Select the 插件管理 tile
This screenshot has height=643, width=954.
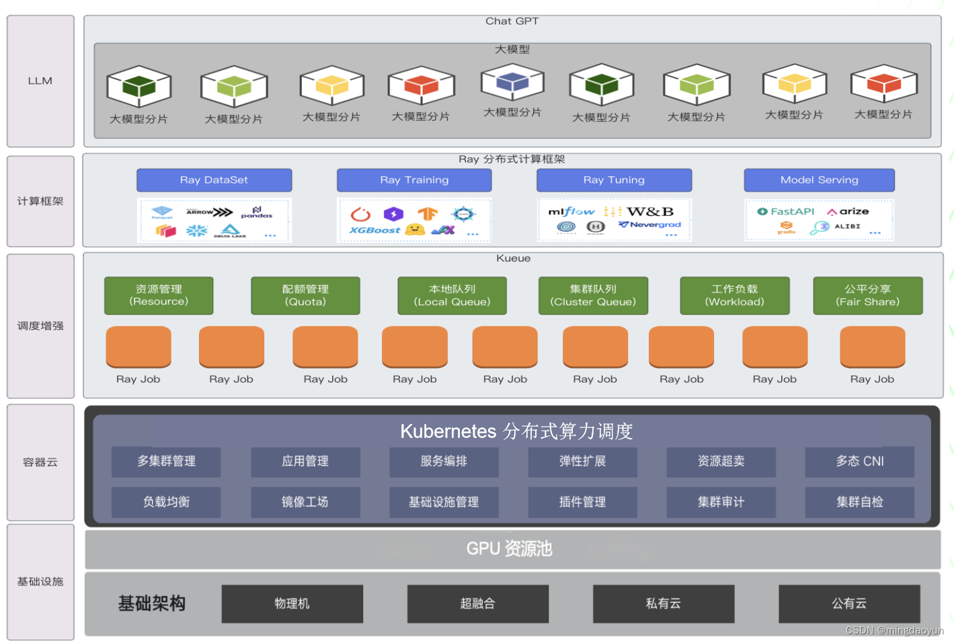click(x=582, y=502)
